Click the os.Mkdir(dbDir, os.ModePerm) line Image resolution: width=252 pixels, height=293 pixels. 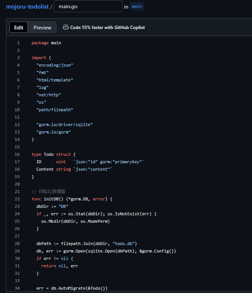(75, 221)
